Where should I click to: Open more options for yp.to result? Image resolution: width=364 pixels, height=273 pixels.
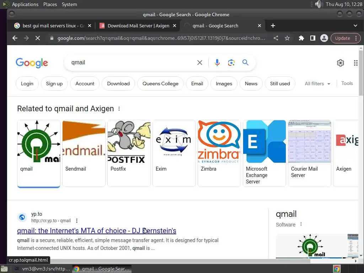(77, 220)
